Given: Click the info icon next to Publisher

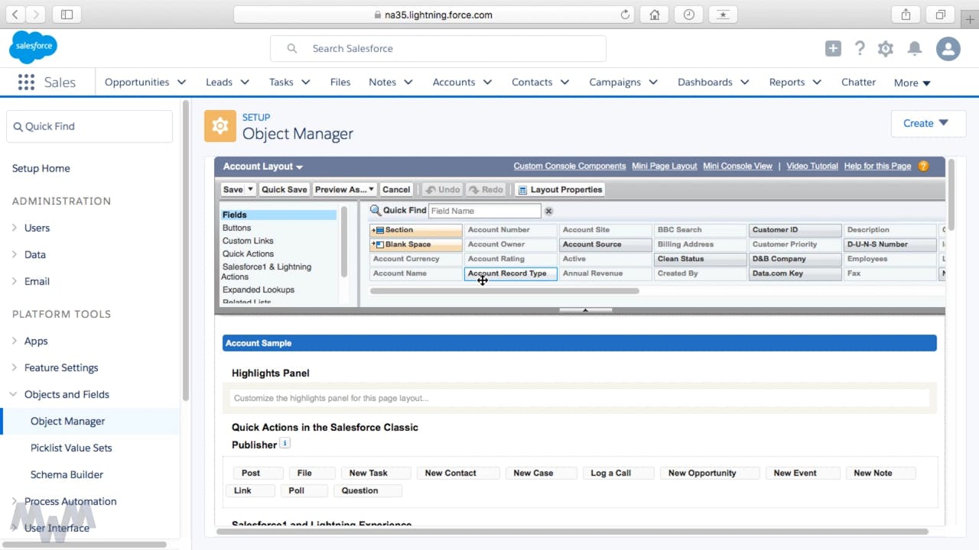Looking at the screenshot, I should pyautogui.click(x=285, y=443).
